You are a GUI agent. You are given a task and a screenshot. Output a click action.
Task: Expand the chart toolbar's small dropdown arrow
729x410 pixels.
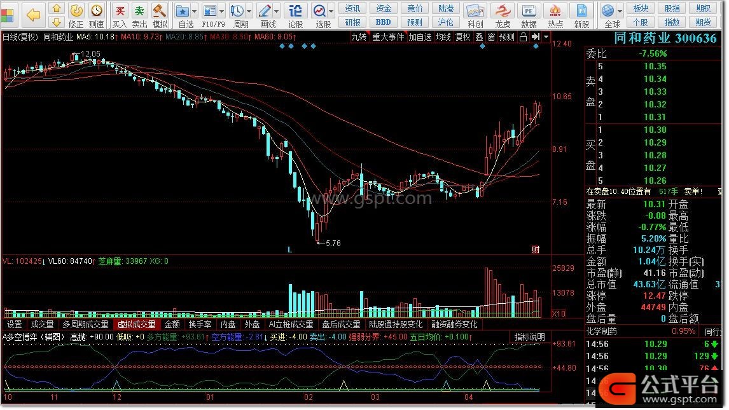tap(546, 37)
